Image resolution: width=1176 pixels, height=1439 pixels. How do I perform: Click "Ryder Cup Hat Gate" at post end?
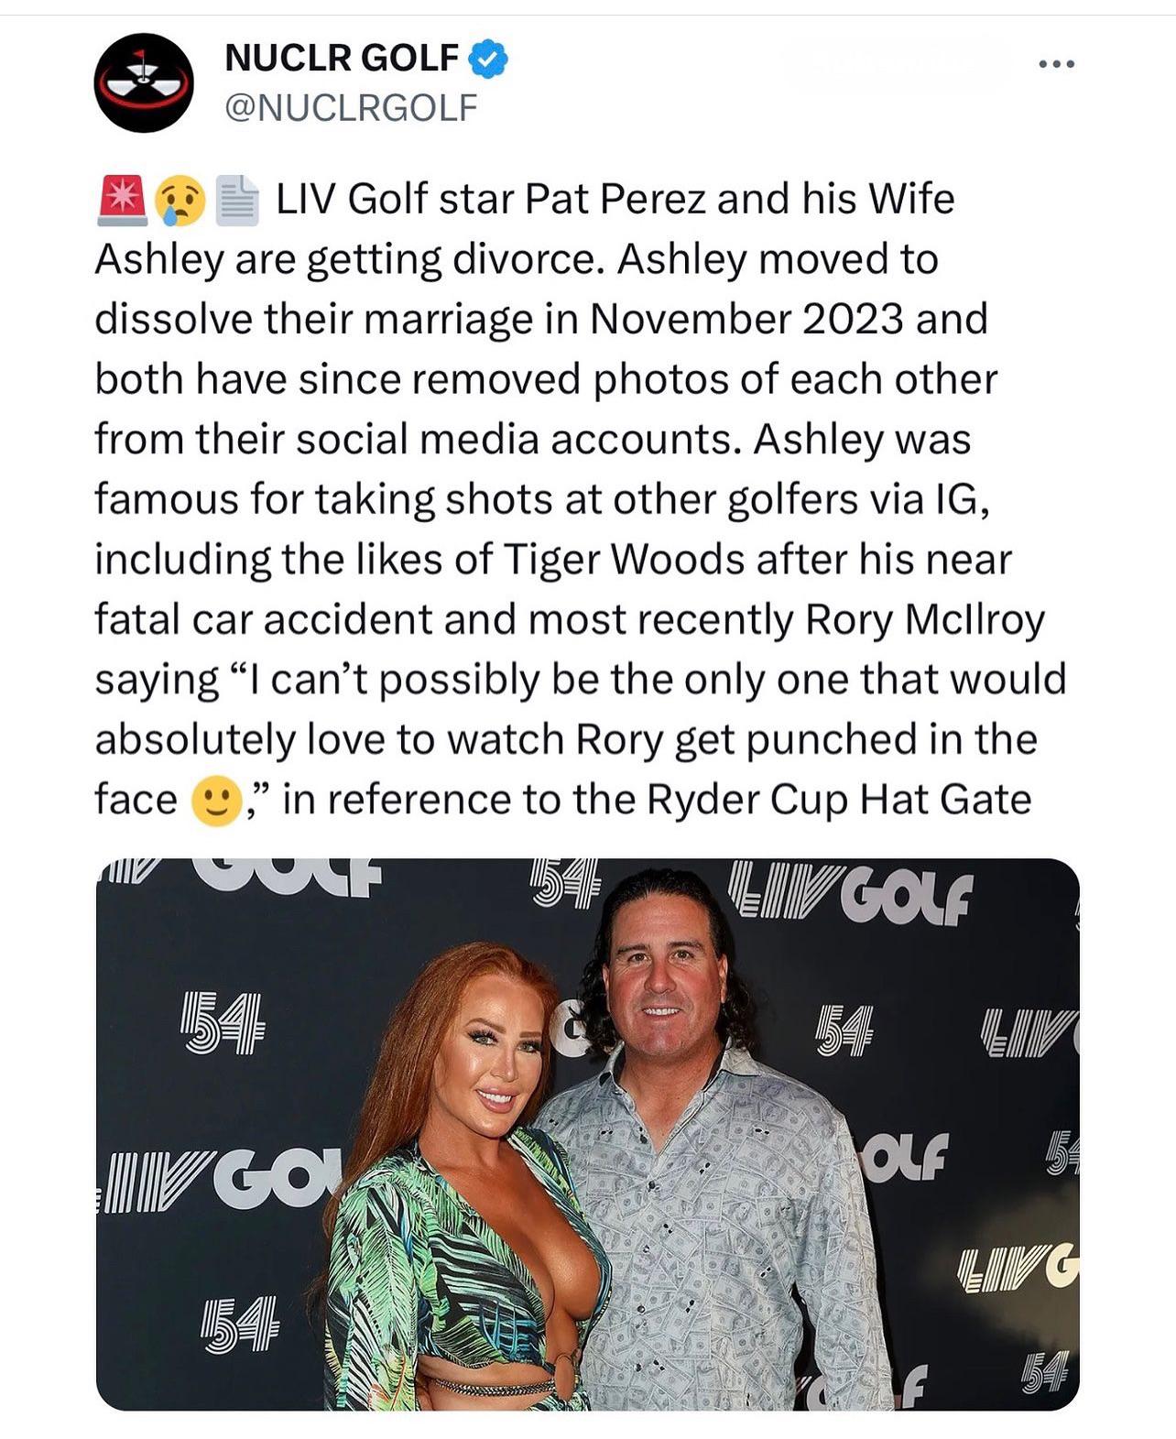(839, 800)
